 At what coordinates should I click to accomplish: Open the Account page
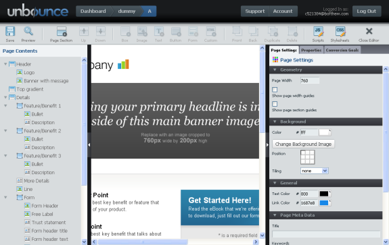click(283, 11)
